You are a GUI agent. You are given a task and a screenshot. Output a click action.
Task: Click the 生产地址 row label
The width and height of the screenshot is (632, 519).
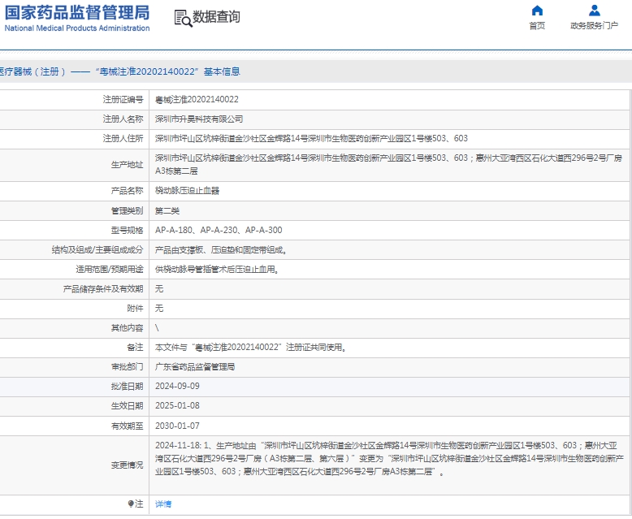tap(127, 165)
